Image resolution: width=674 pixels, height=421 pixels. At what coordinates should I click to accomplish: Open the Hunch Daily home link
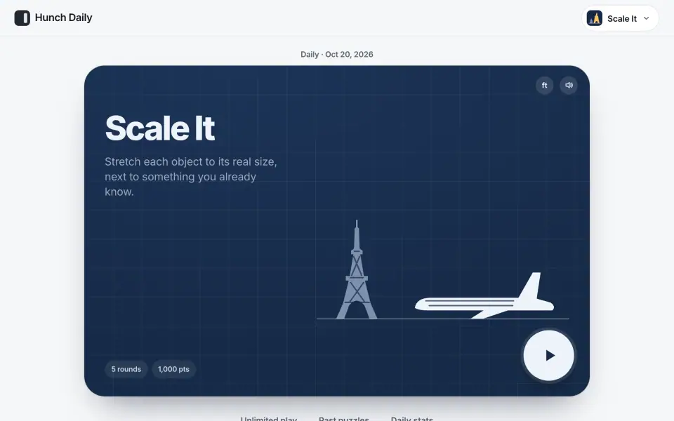tap(53, 18)
